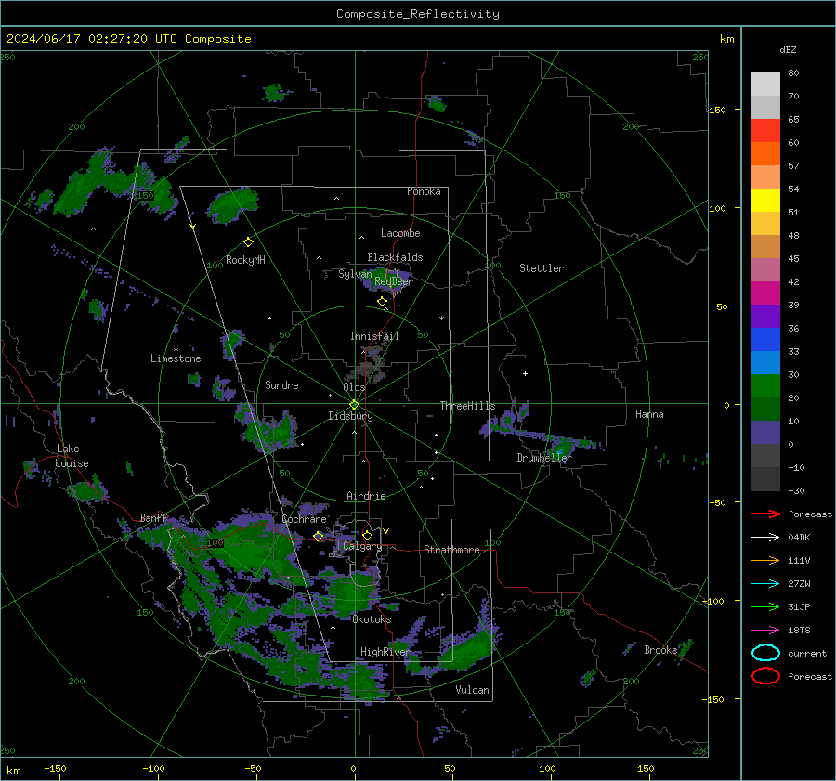Click the Lacombe city label

400,233
